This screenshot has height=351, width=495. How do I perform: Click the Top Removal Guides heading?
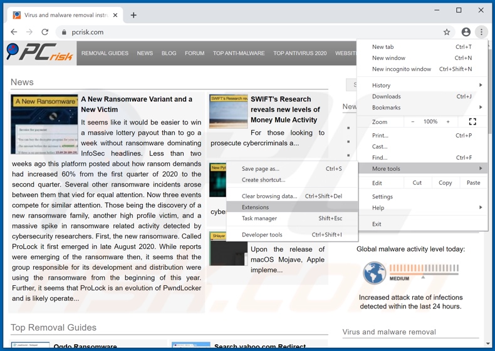point(54,327)
